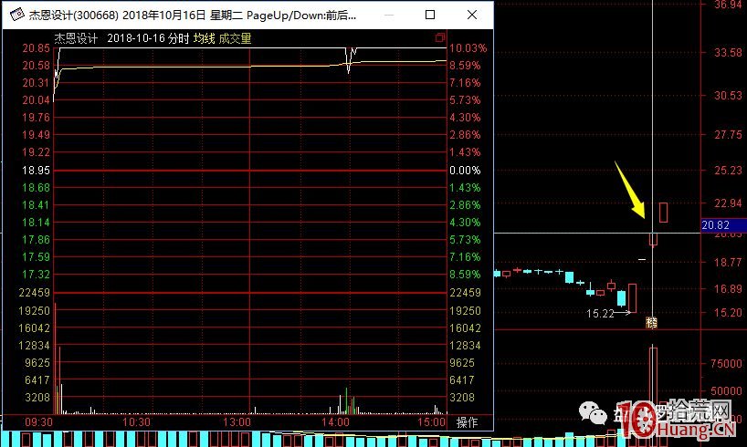Click the green 17.86 price label
Image resolution: width=747 pixels, height=447 pixels.
(x=37, y=239)
